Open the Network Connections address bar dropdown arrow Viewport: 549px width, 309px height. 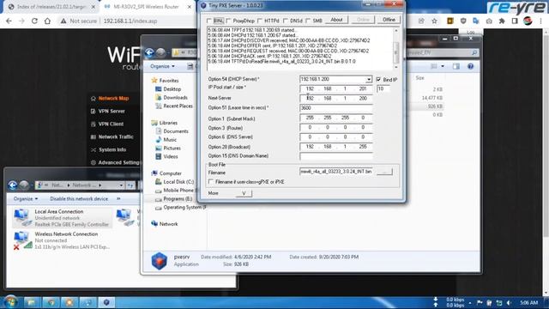(121, 185)
